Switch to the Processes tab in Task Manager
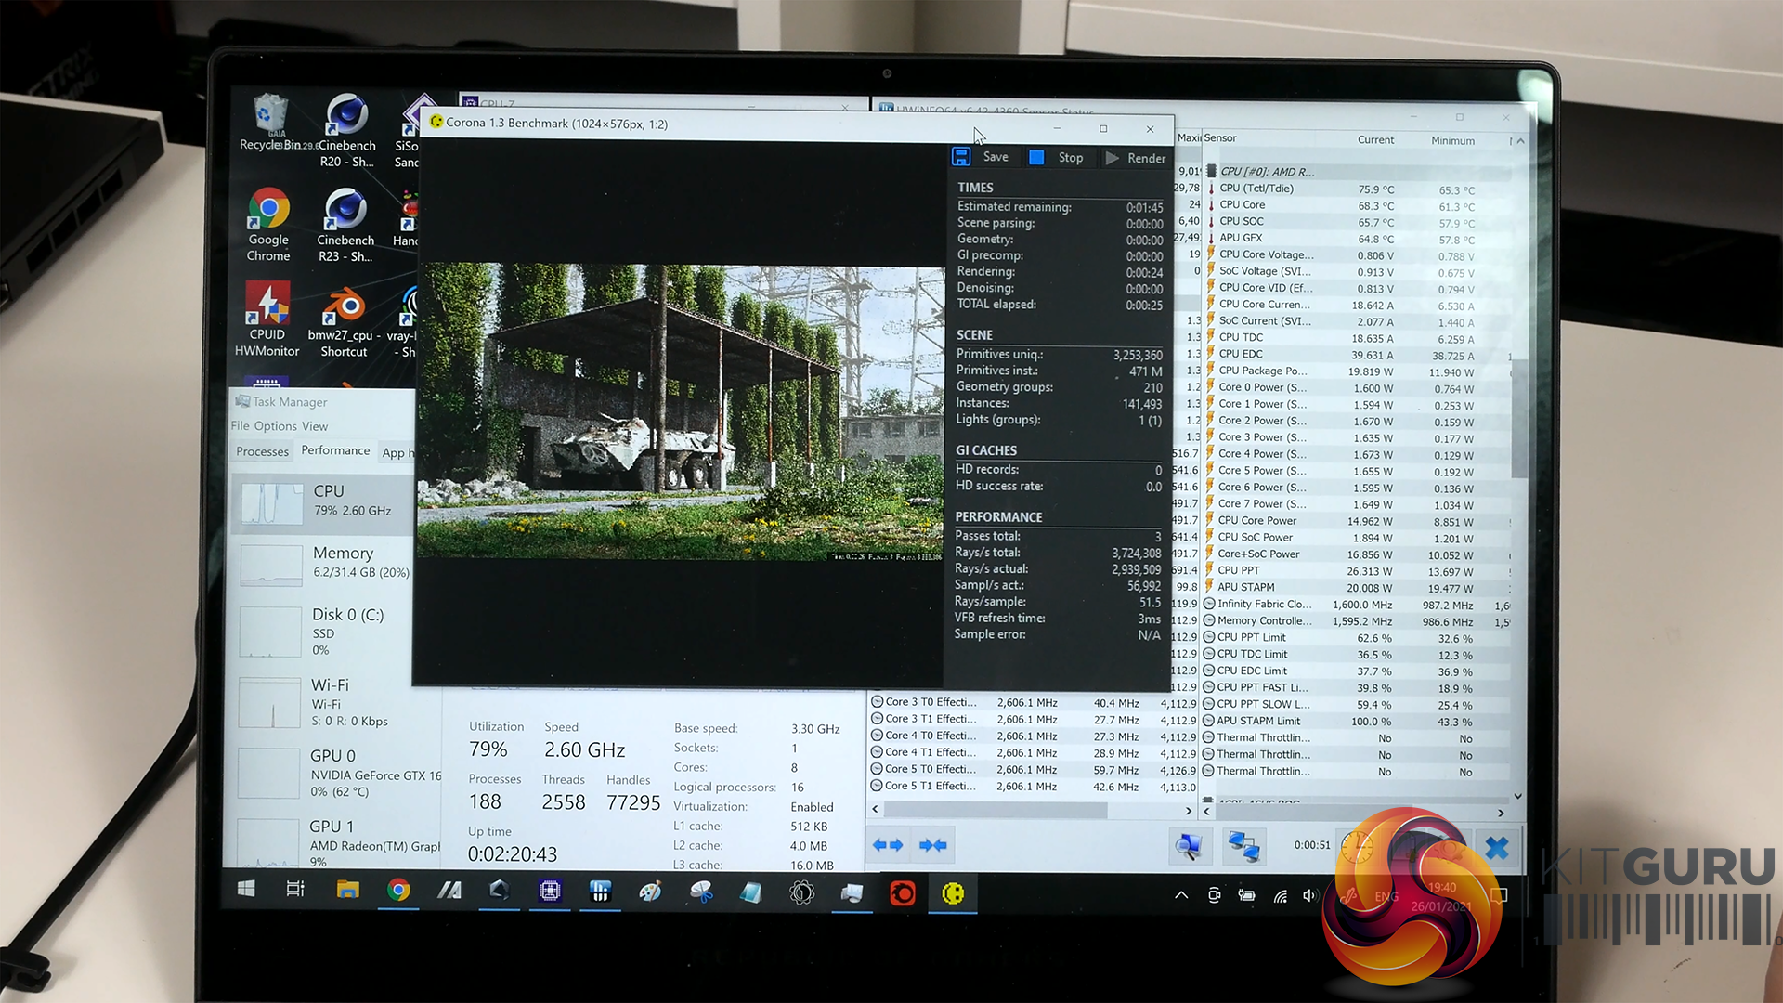Screen dimensions: 1783x1003 coord(262,451)
